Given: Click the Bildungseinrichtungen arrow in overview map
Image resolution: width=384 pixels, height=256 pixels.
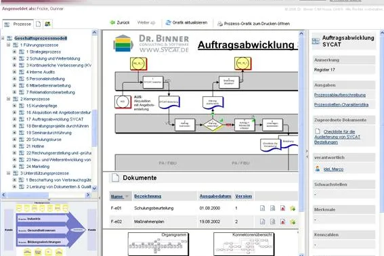Looking at the screenshot, I should tap(43, 242).
